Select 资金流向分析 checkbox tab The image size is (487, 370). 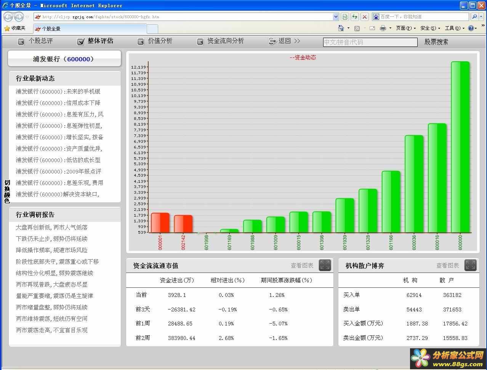tap(220, 41)
